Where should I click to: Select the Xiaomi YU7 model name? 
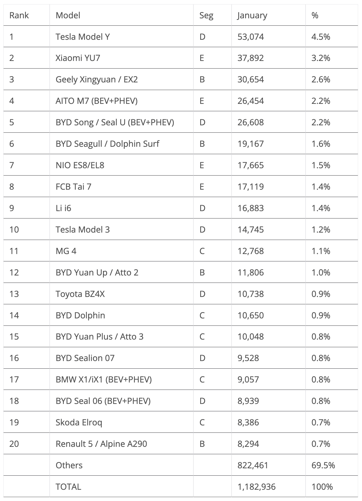point(78,58)
